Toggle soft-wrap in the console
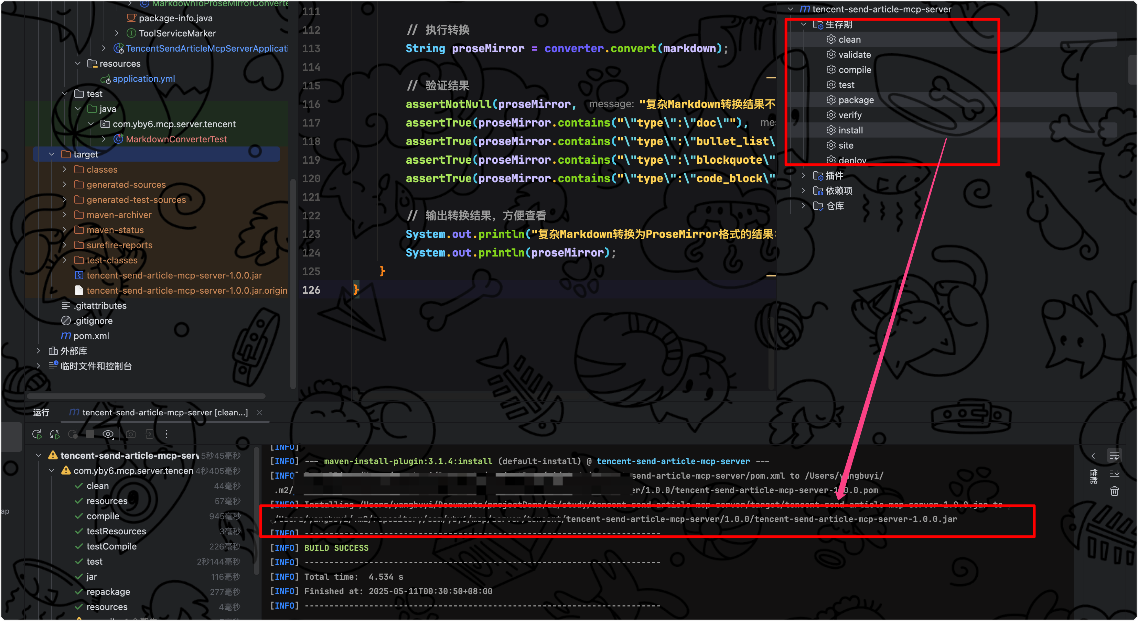Image resolution: width=1138 pixels, height=621 pixels. tap(1114, 456)
